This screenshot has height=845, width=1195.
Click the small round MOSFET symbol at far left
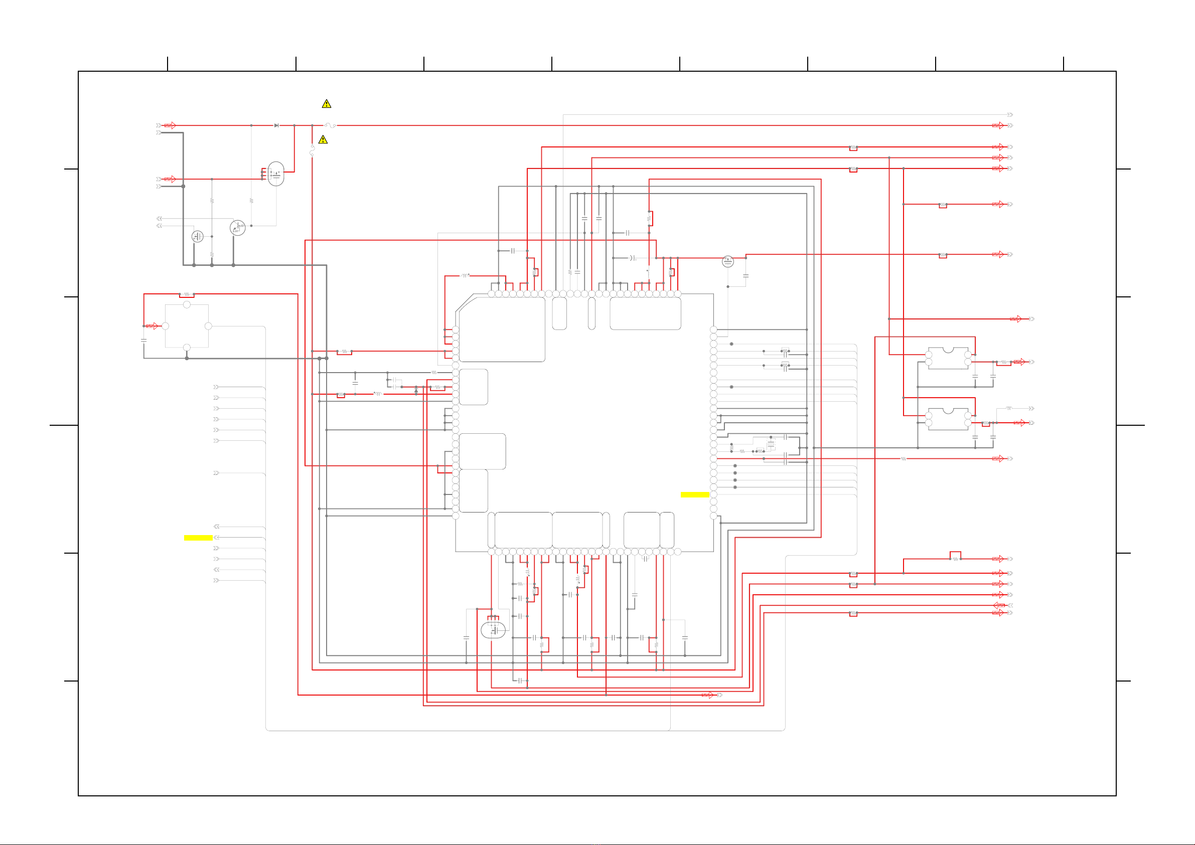coord(198,236)
